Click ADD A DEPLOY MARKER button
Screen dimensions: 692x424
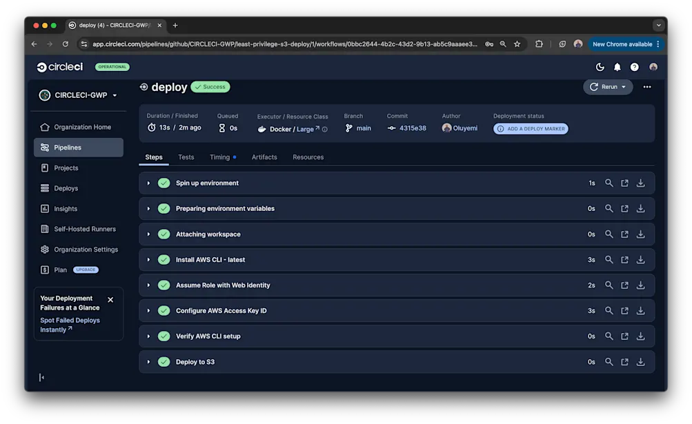pos(531,129)
